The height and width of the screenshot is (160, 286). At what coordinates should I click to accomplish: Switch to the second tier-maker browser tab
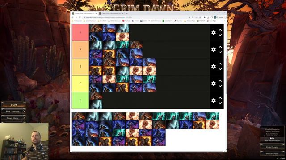111,14
